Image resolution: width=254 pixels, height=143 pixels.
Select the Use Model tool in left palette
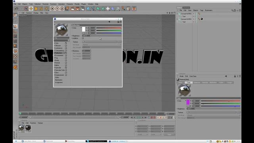(x=15, y=27)
